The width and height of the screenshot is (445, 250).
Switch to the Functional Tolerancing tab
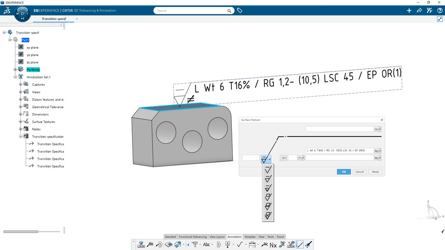click(193, 237)
